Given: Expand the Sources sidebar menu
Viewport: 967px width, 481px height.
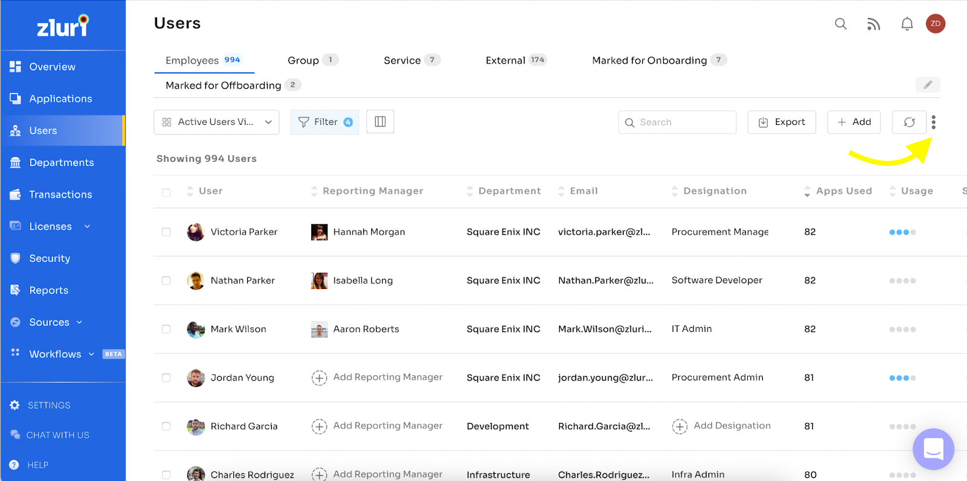Looking at the screenshot, I should pyautogui.click(x=79, y=322).
